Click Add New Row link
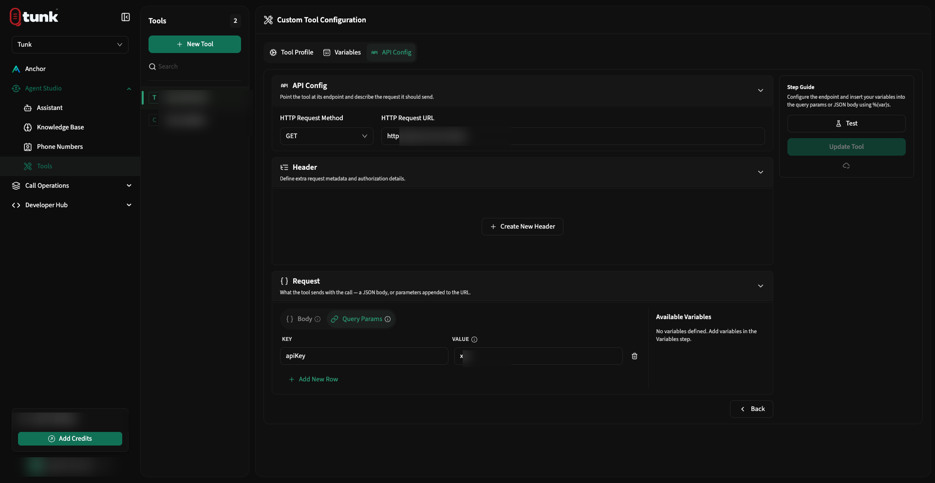Viewport: 935px width, 483px height. click(x=313, y=379)
